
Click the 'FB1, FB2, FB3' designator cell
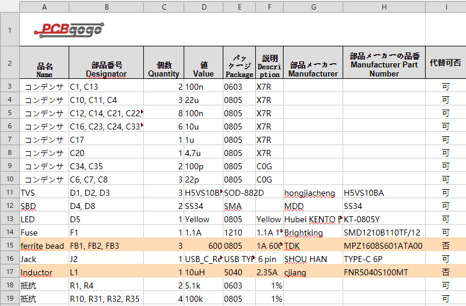tap(106, 245)
